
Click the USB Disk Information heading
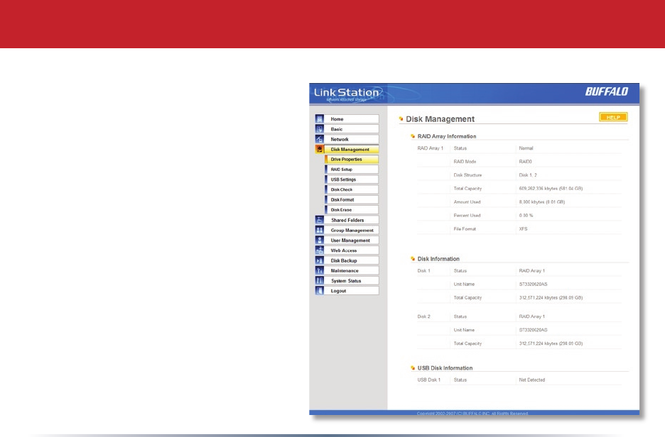click(x=445, y=368)
